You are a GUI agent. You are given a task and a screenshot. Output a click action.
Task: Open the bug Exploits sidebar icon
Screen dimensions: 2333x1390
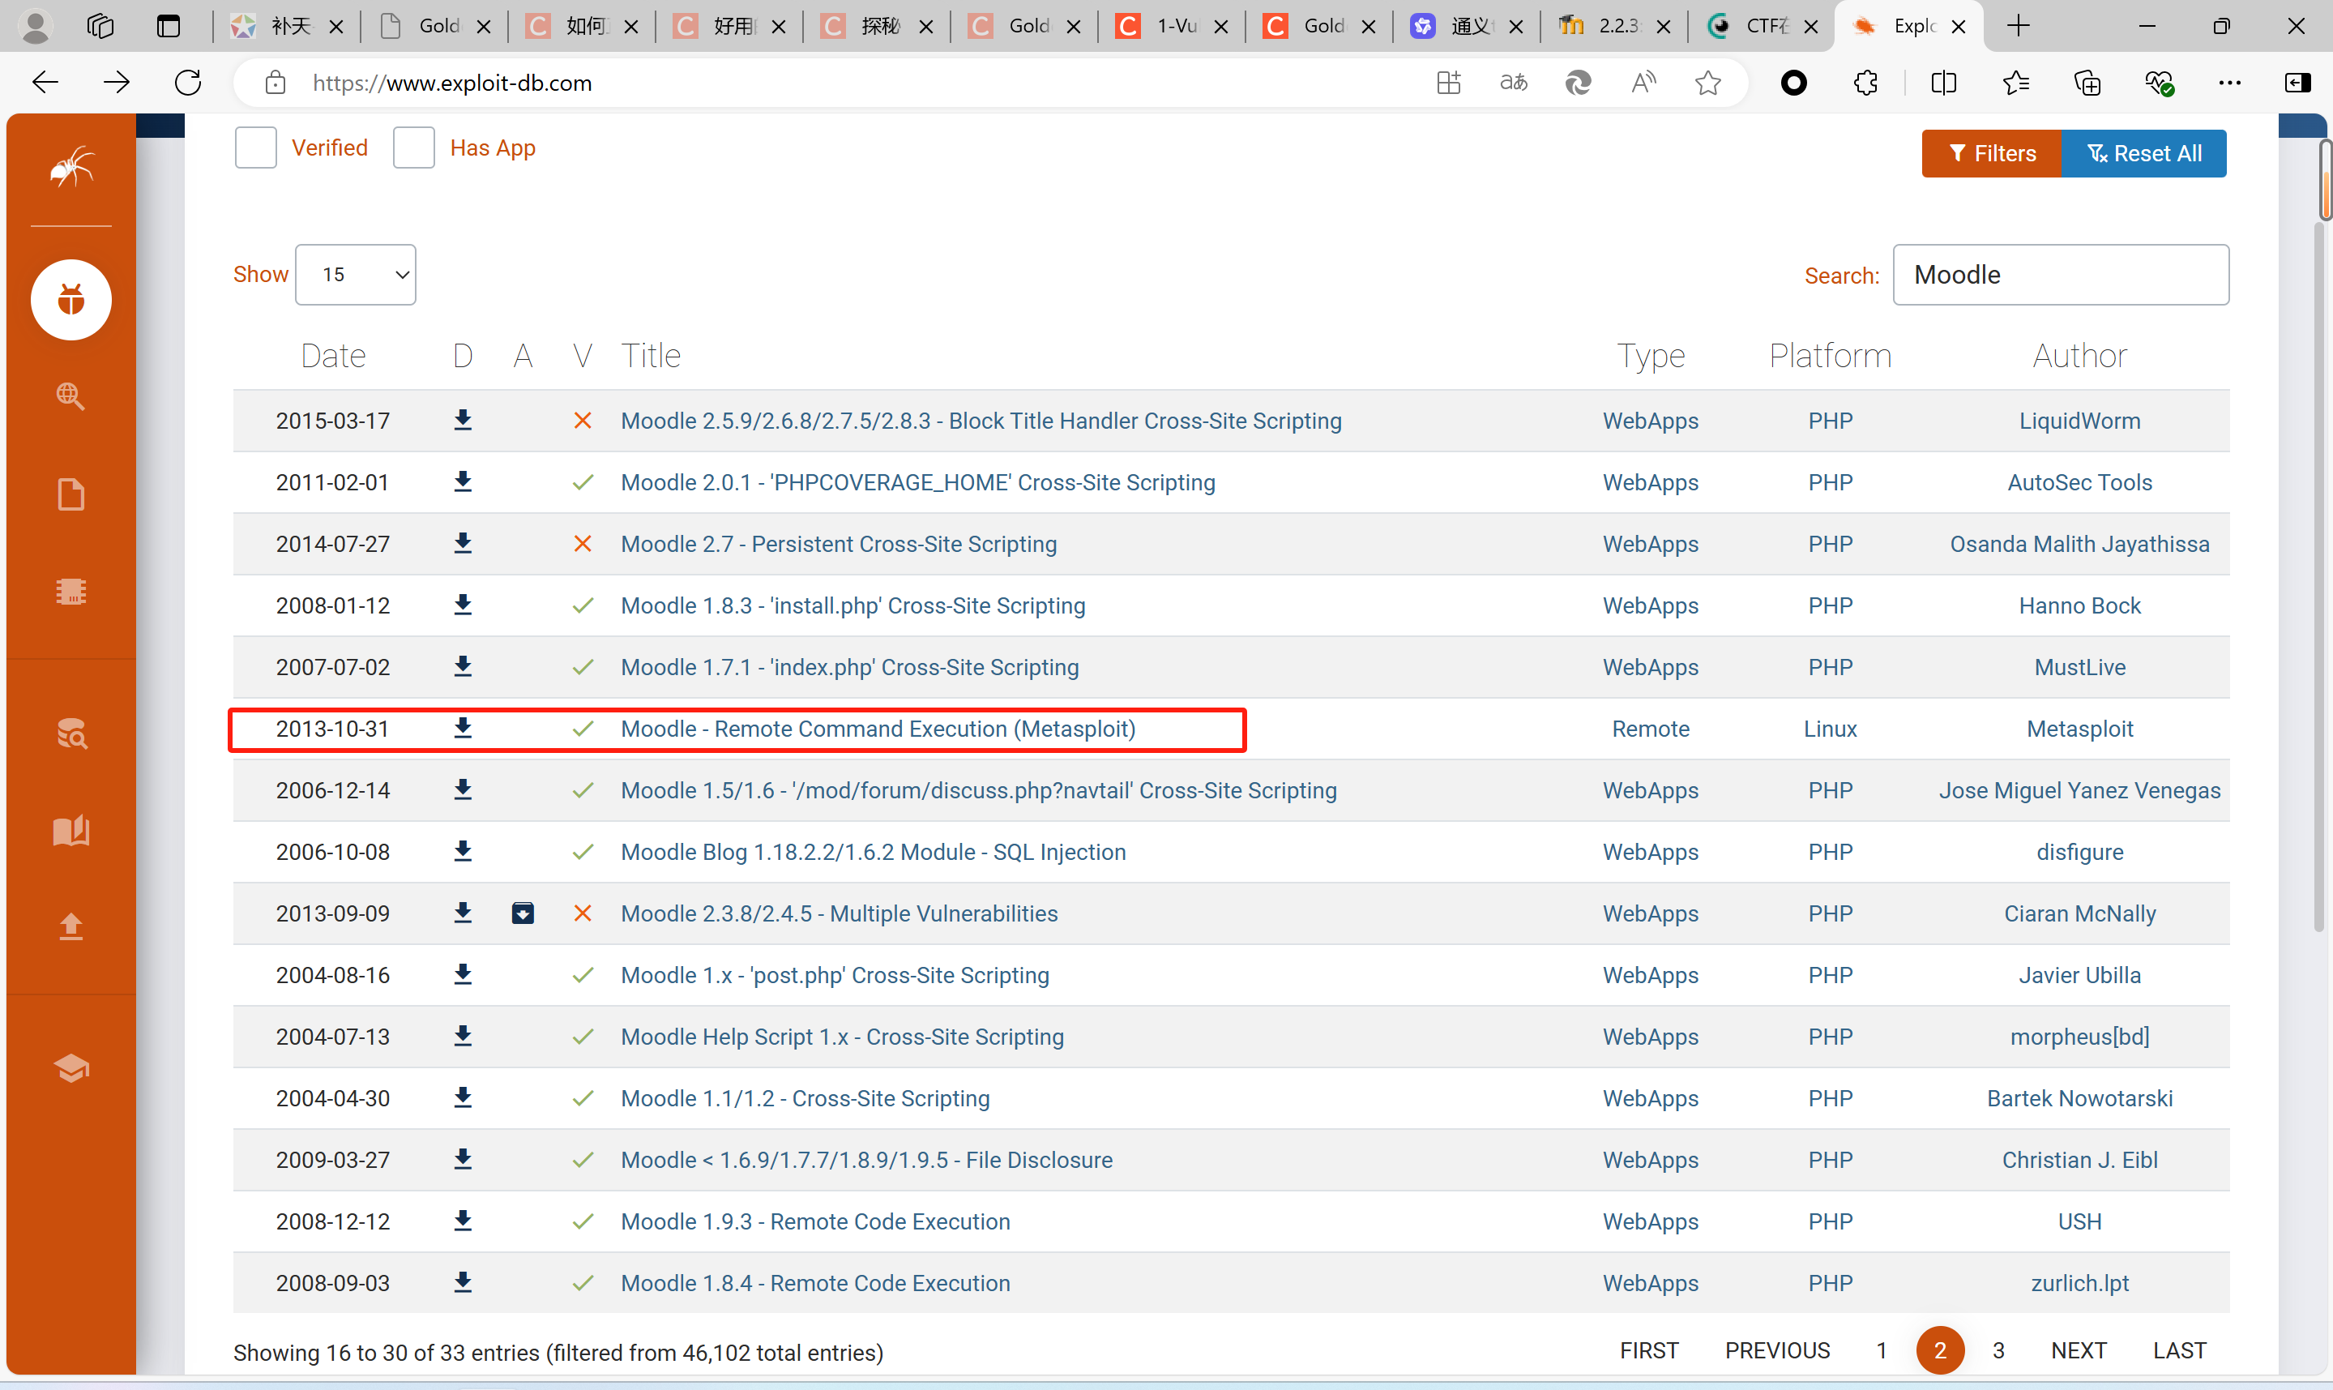[71, 300]
